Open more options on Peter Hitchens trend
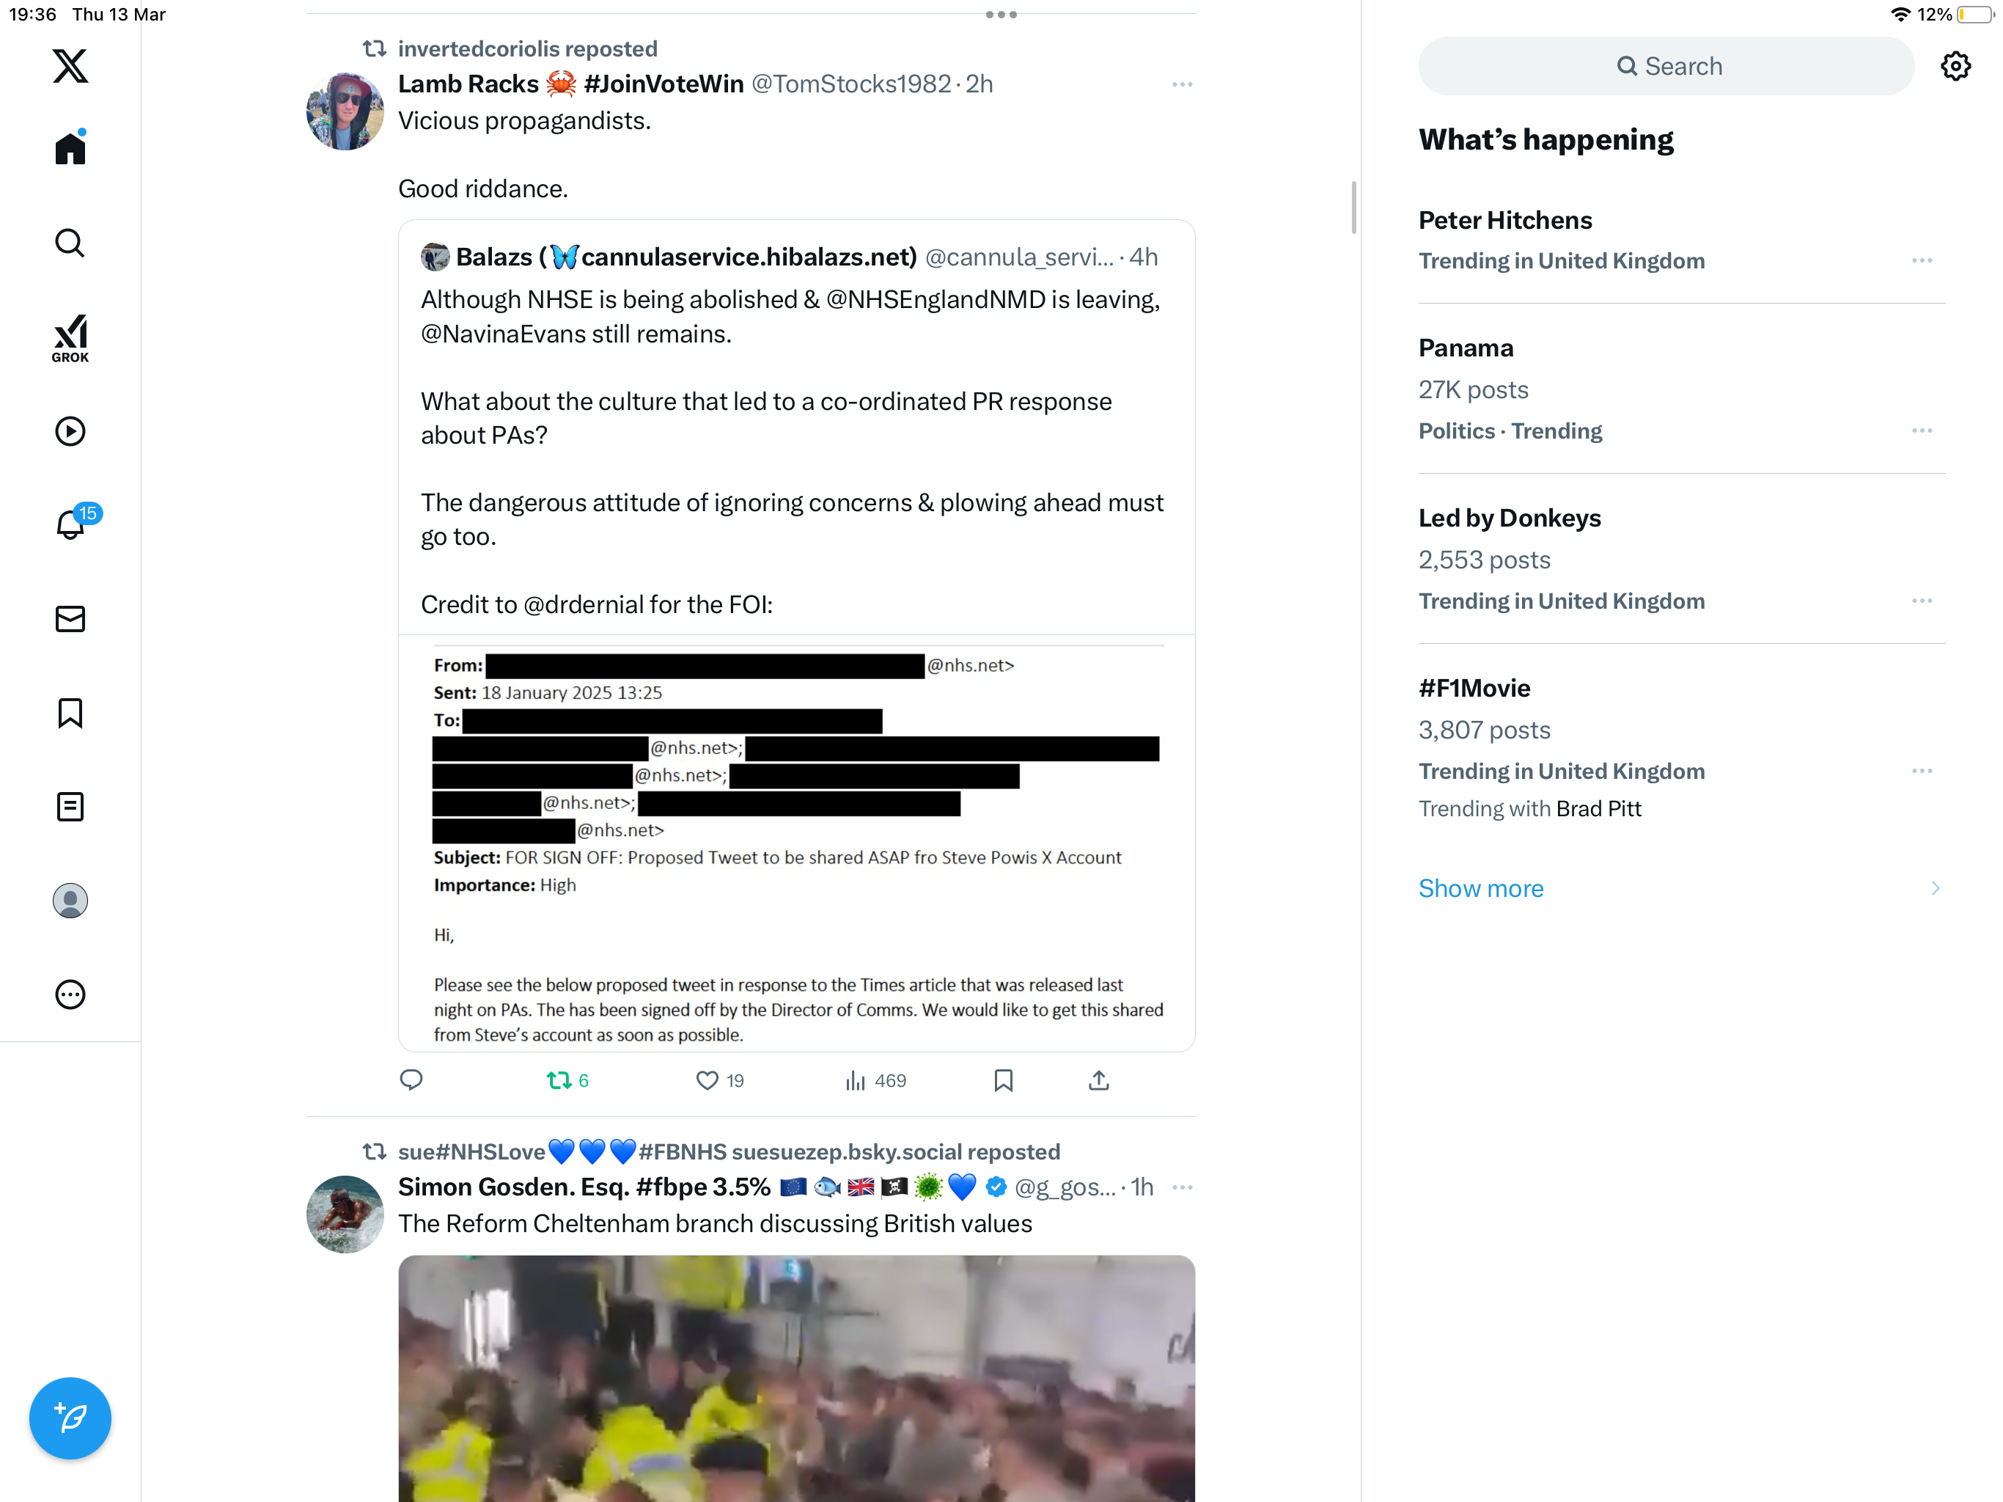Screen dimensions: 2003x1502 [x=1922, y=261]
